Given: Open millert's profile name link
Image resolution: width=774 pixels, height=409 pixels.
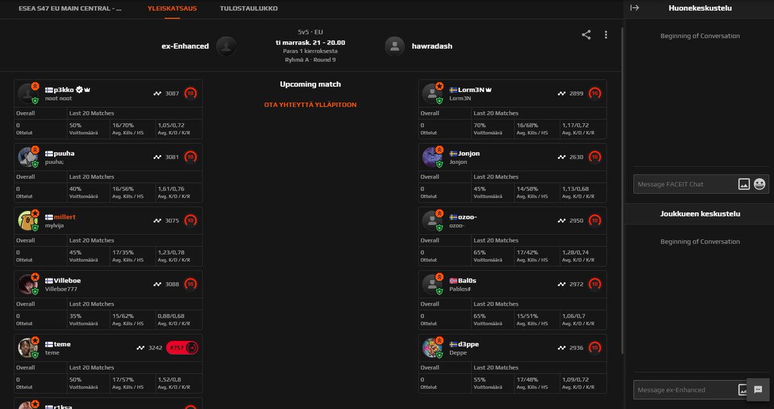Looking at the screenshot, I should (64, 217).
